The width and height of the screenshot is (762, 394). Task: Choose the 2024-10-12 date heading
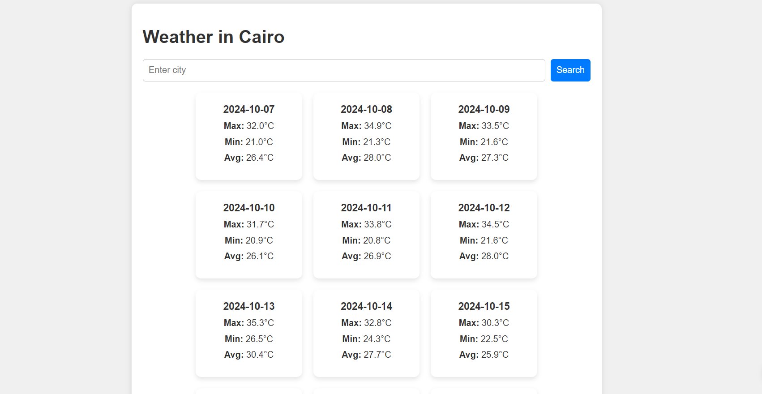(x=484, y=208)
